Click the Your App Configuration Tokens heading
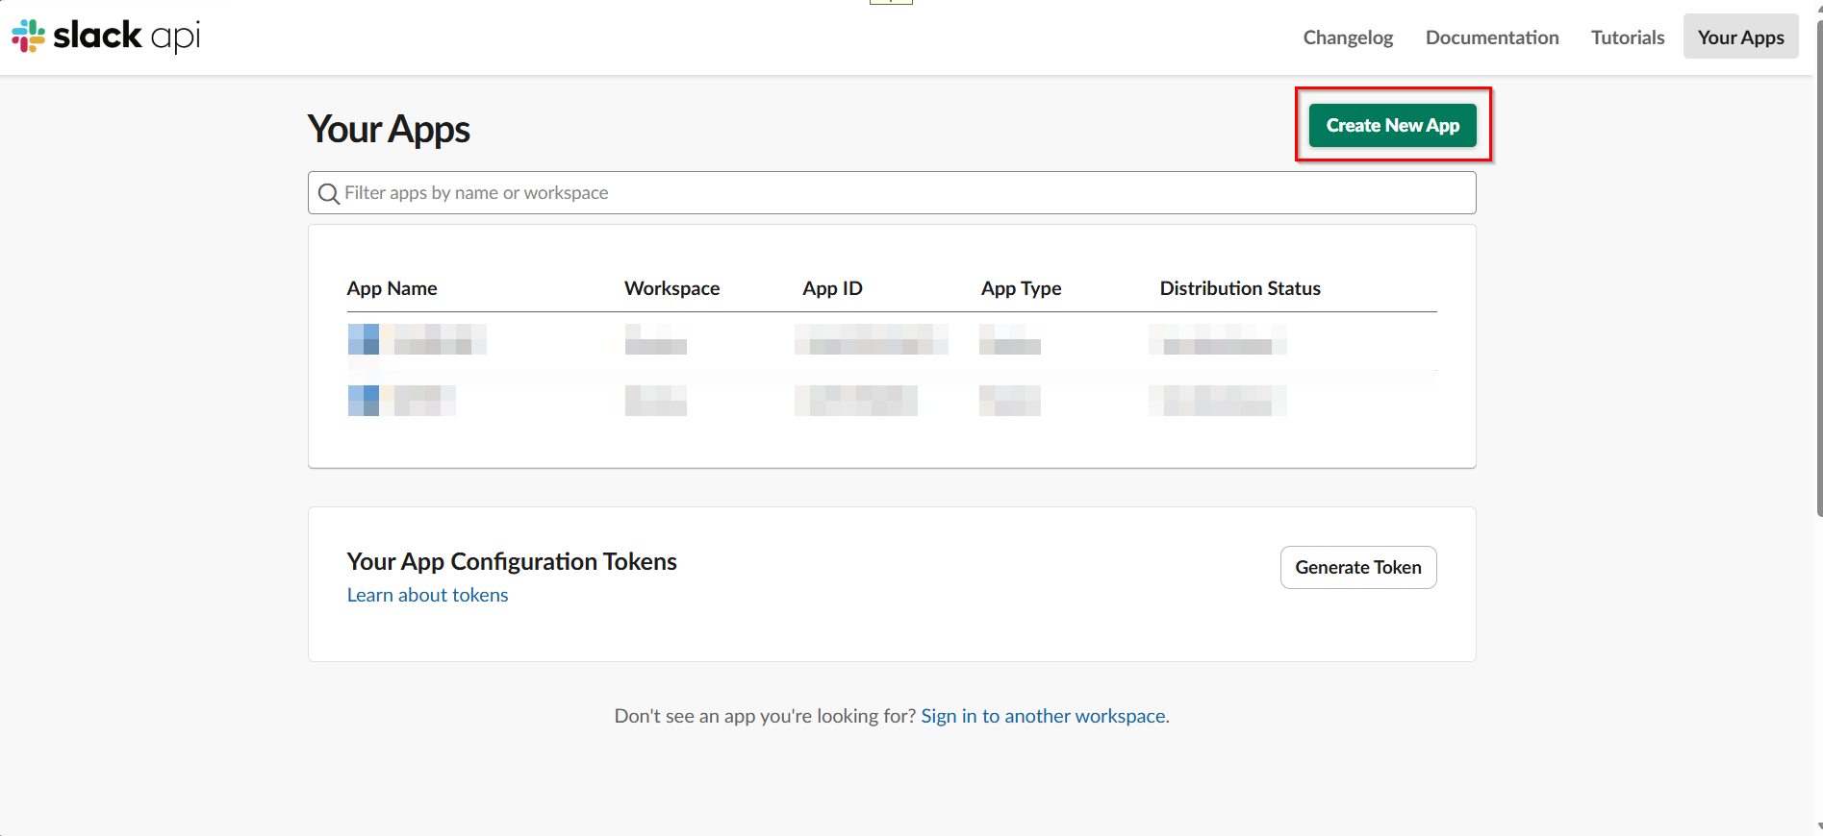The height and width of the screenshot is (836, 1823). click(512, 561)
